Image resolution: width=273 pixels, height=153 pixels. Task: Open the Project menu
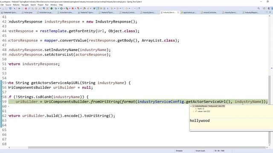(x=41, y=5)
